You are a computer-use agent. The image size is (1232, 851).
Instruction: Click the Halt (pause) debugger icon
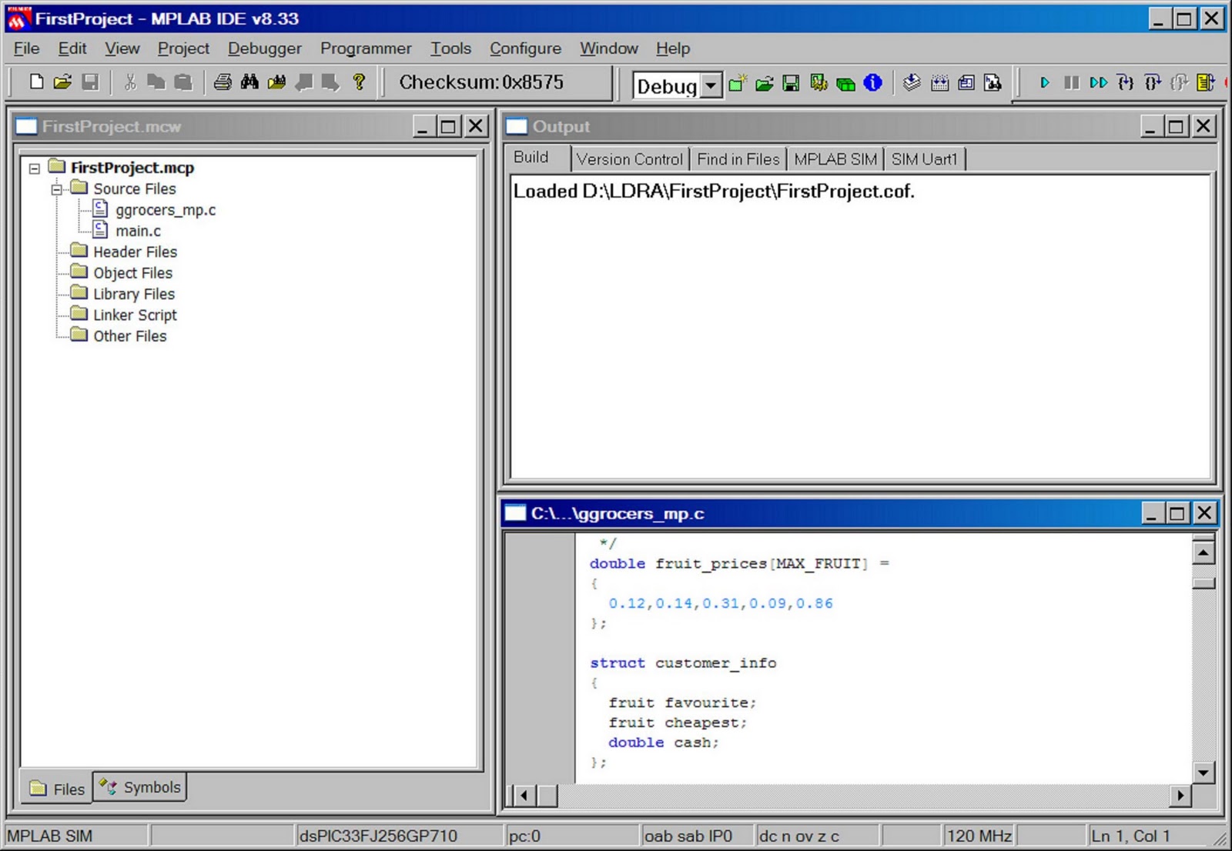pyautogui.click(x=1072, y=83)
